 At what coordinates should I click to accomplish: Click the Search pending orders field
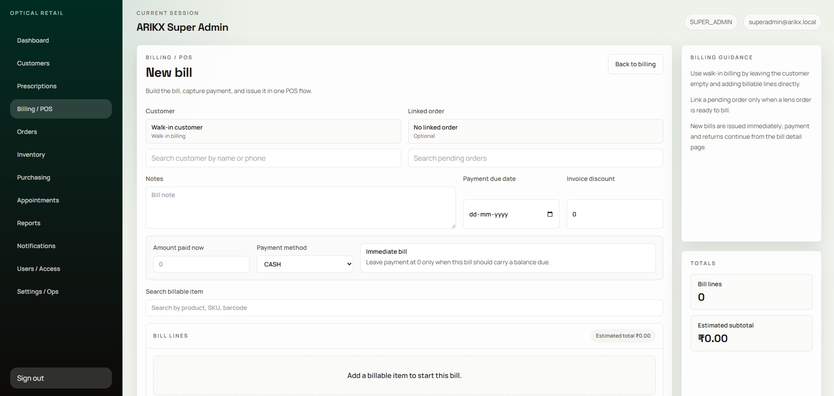click(535, 158)
